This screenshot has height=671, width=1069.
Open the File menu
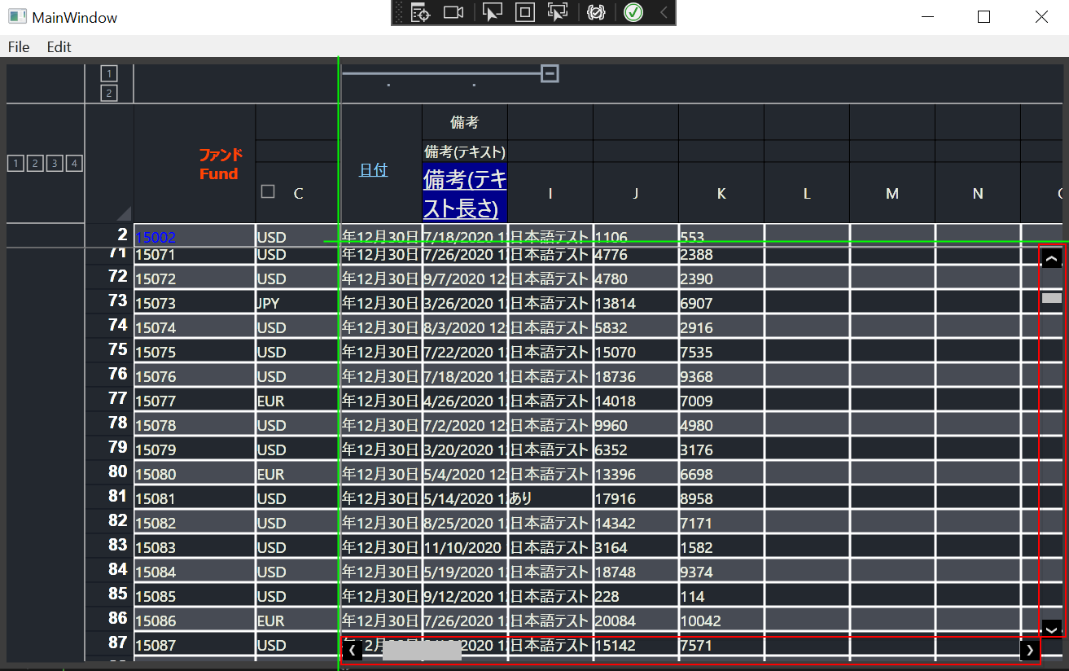[19, 47]
